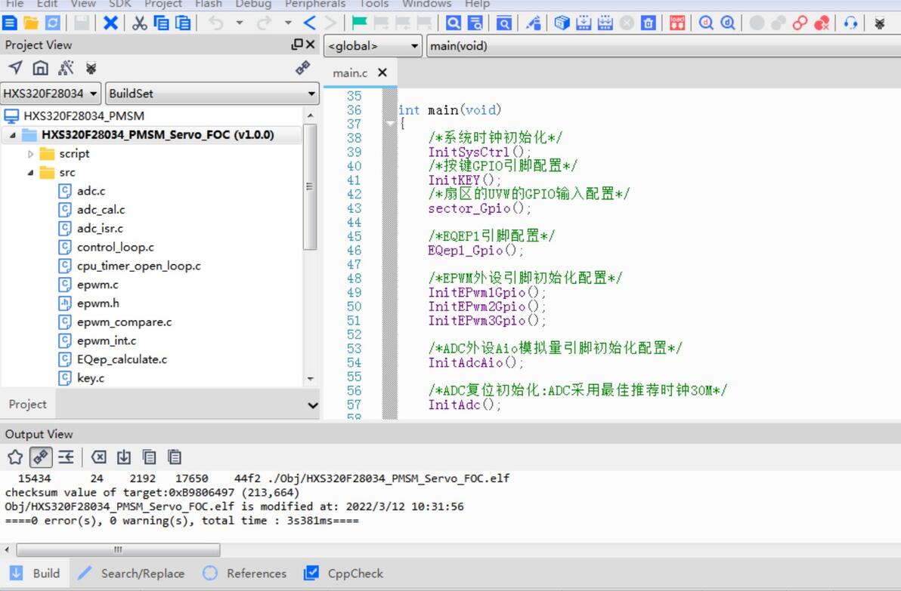901x591 pixels.
Task: Open the find in files toolbar icon
Action: click(x=475, y=23)
